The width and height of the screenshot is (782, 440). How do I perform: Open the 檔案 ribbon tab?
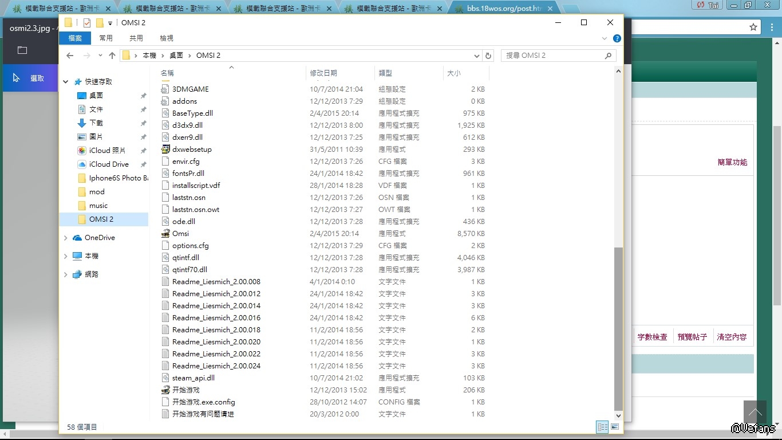point(75,38)
